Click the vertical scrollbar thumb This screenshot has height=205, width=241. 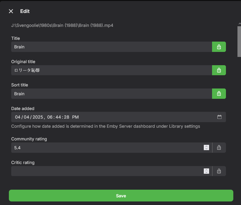tap(239, 41)
